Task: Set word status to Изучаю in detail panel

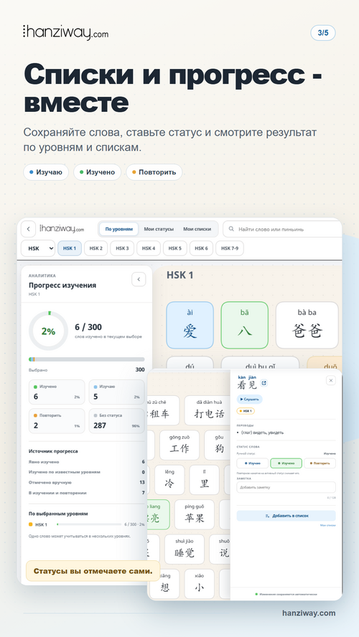Action: 253,463
